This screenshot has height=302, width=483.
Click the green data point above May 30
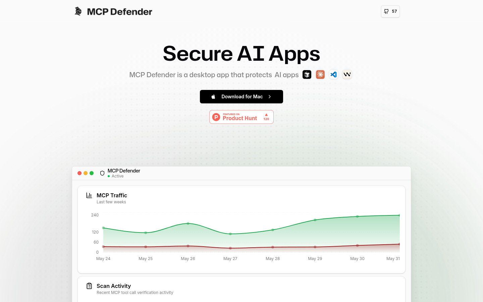pos(357,216)
